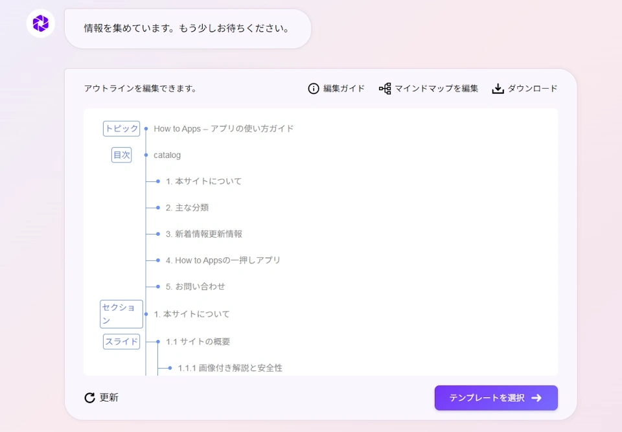Click the catalog outline entry

click(x=167, y=155)
